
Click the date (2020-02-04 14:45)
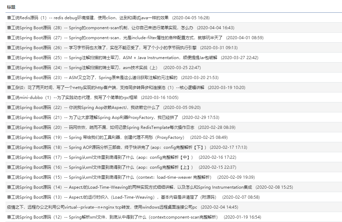[220, 207]
